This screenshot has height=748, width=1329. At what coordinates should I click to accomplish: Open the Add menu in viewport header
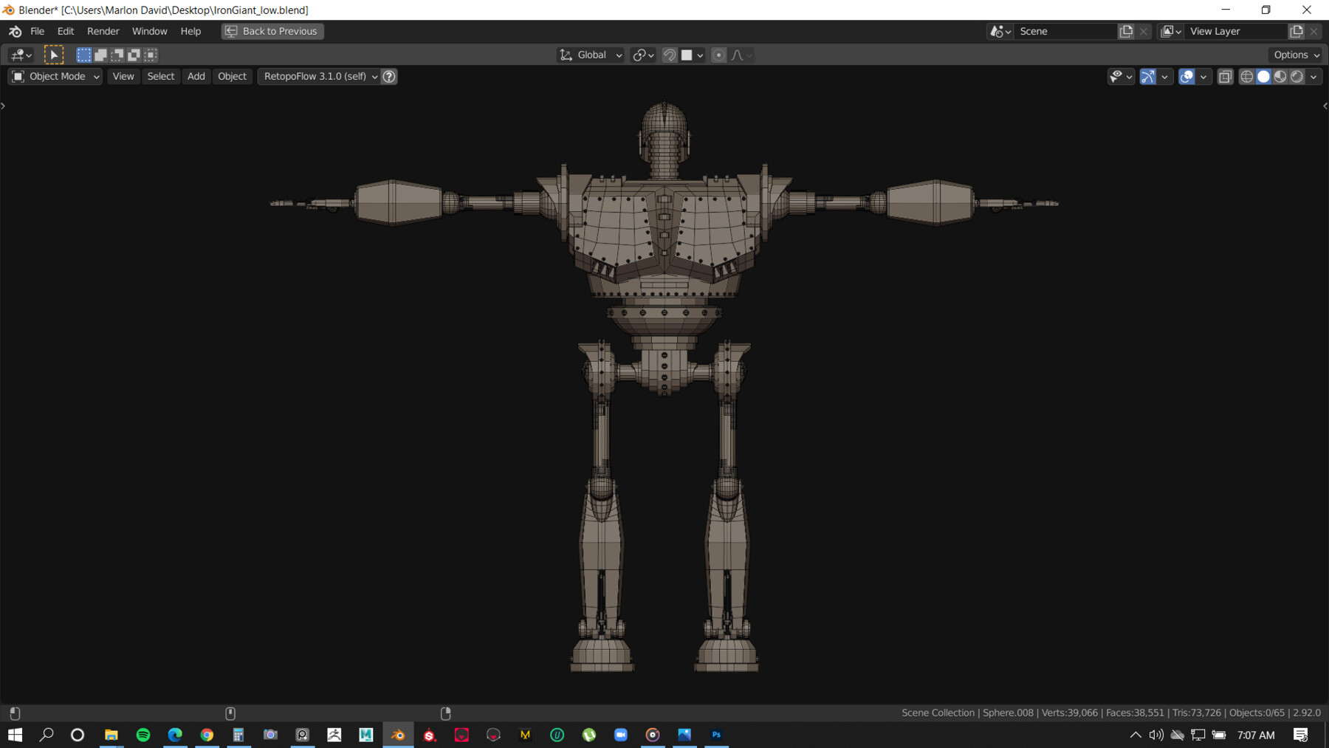click(196, 76)
